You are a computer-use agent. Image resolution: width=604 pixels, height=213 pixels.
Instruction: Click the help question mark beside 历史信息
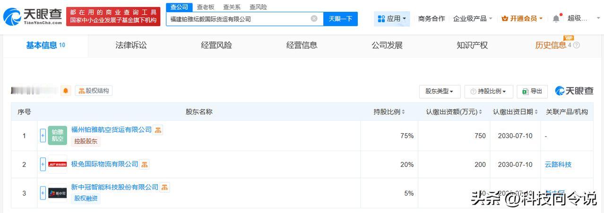point(576,45)
